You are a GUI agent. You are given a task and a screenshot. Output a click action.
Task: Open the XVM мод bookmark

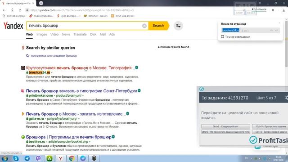[x=123, y=16]
